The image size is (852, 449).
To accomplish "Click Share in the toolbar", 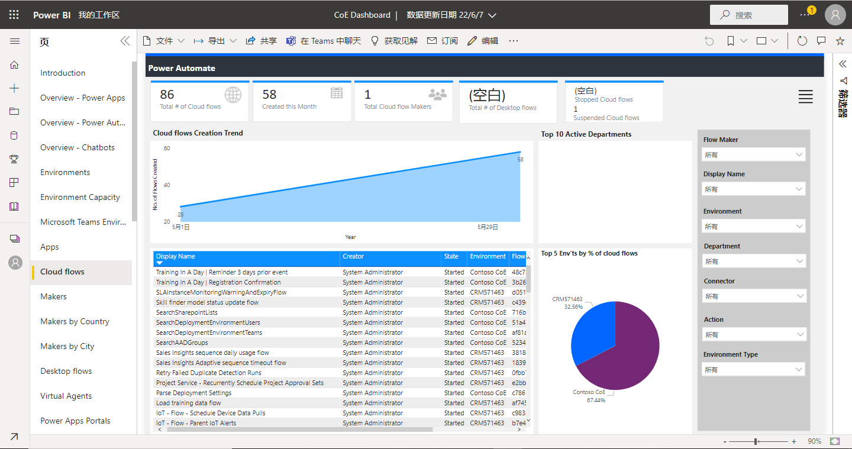I will (x=261, y=41).
